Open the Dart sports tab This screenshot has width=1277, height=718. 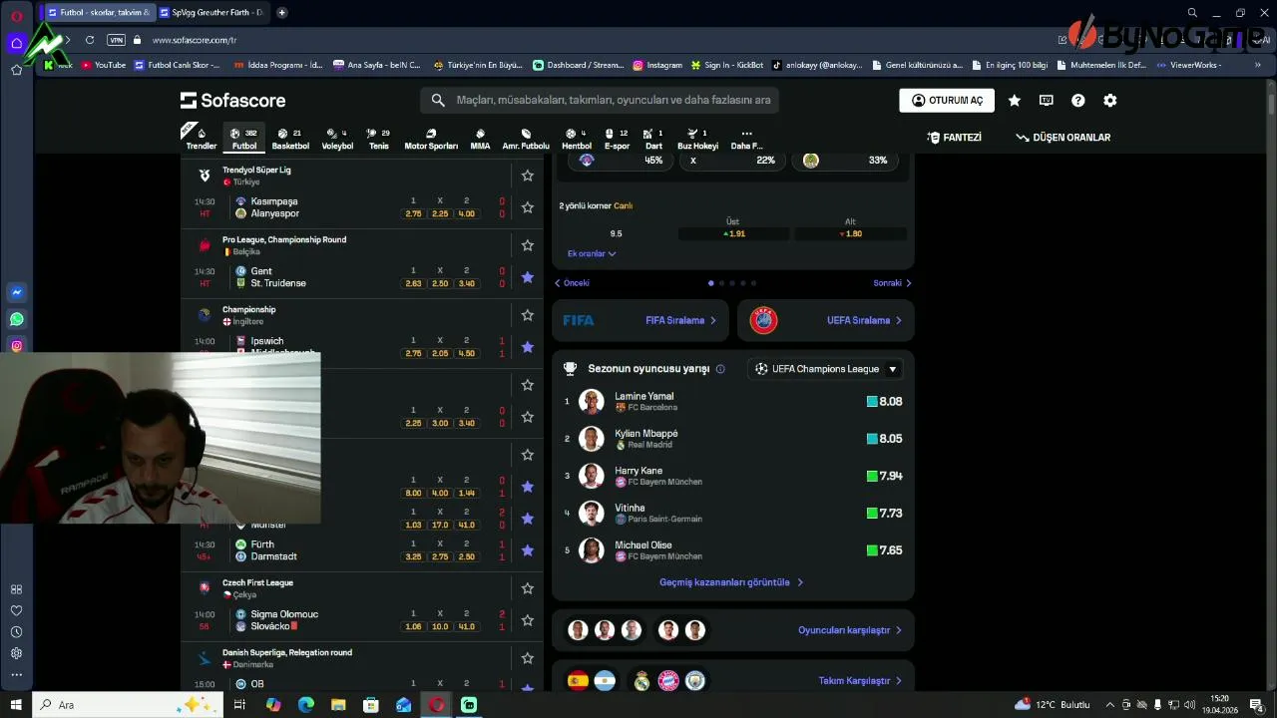point(653,139)
